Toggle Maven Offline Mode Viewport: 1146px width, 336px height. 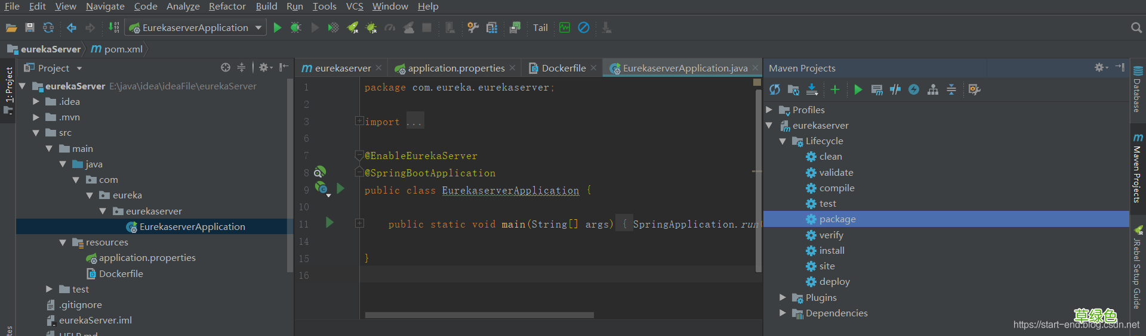pyautogui.click(x=895, y=89)
